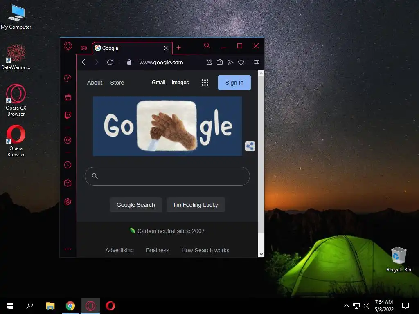Image resolution: width=419 pixels, height=314 pixels.
Task: Click the page scrollbar up arrow
Action: tap(261, 74)
